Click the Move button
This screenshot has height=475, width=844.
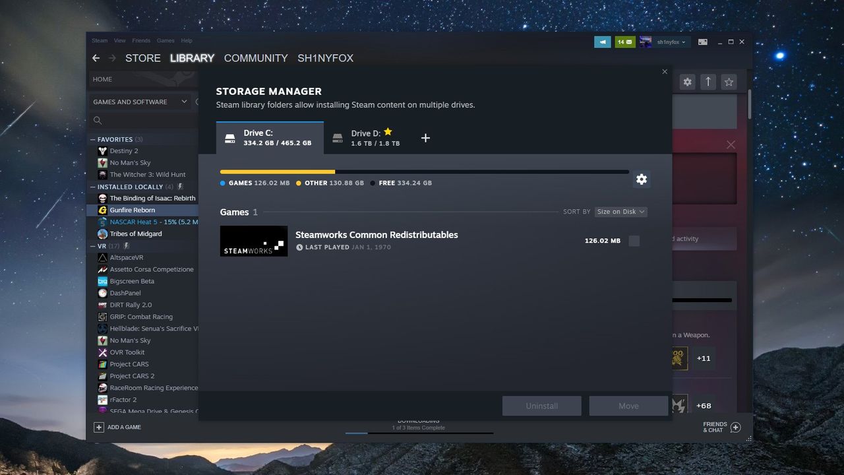coord(628,406)
